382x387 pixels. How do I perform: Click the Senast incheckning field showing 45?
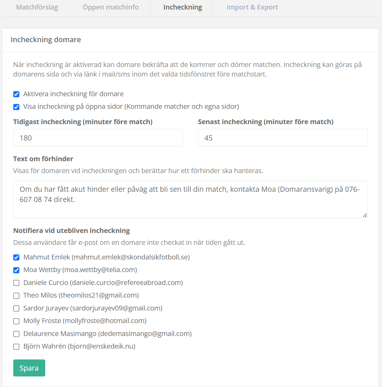(283, 138)
